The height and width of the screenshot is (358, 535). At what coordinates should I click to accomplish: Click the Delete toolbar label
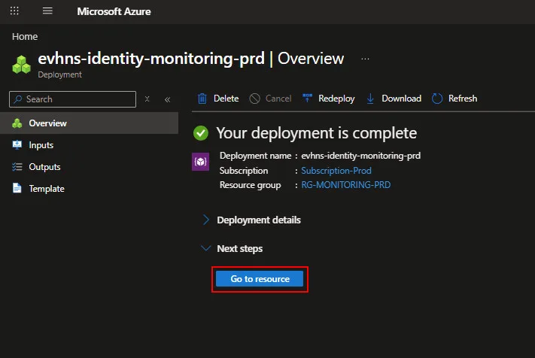tap(226, 99)
